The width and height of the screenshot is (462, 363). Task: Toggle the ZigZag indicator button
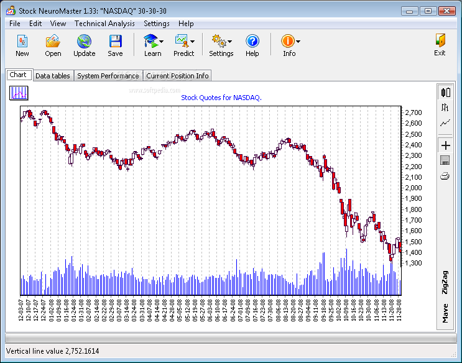coord(445,282)
